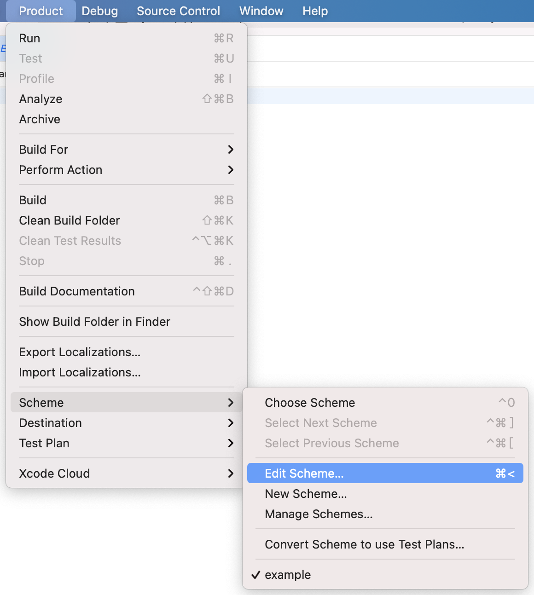Screen dimensions: 534x595
Task: Expand the Xcode Cloud submenu
Action: (x=54, y=473)
